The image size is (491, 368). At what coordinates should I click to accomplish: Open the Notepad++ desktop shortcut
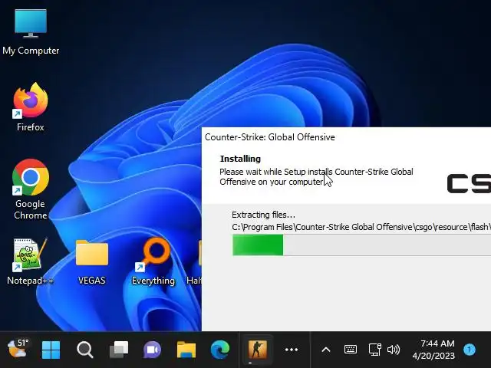(30, 261)
